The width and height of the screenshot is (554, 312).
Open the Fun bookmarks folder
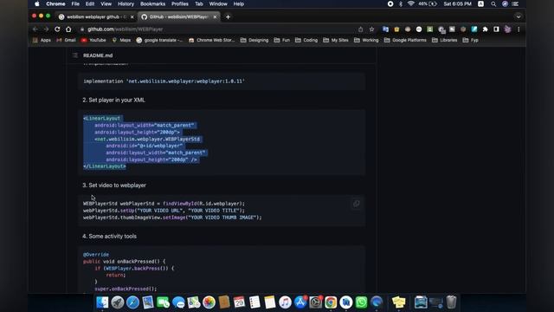pyautogui.click(x=282, y=41)
